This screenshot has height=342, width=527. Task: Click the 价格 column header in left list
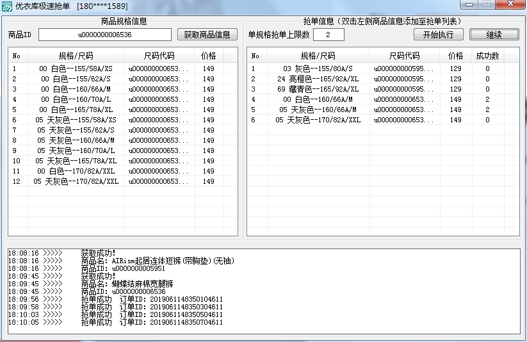[x=209, y=56]
